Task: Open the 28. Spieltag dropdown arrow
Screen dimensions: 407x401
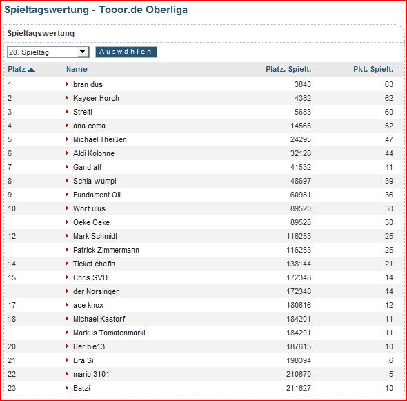Action: pyautogui.click(x=82, y=52)
